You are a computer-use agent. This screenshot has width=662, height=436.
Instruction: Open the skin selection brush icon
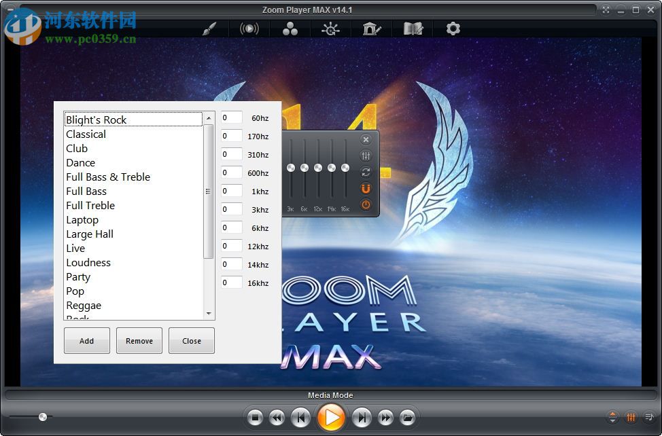coord(209,29)
